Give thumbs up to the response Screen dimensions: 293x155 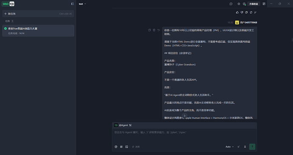(x=237, y=12)
